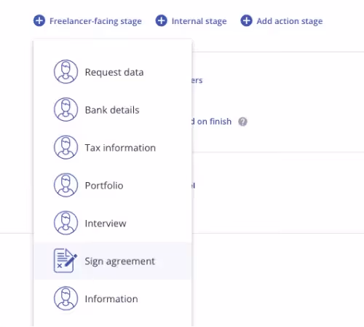
Task: Open the help question mark beside on finish
Action: [x=242, y=122]
